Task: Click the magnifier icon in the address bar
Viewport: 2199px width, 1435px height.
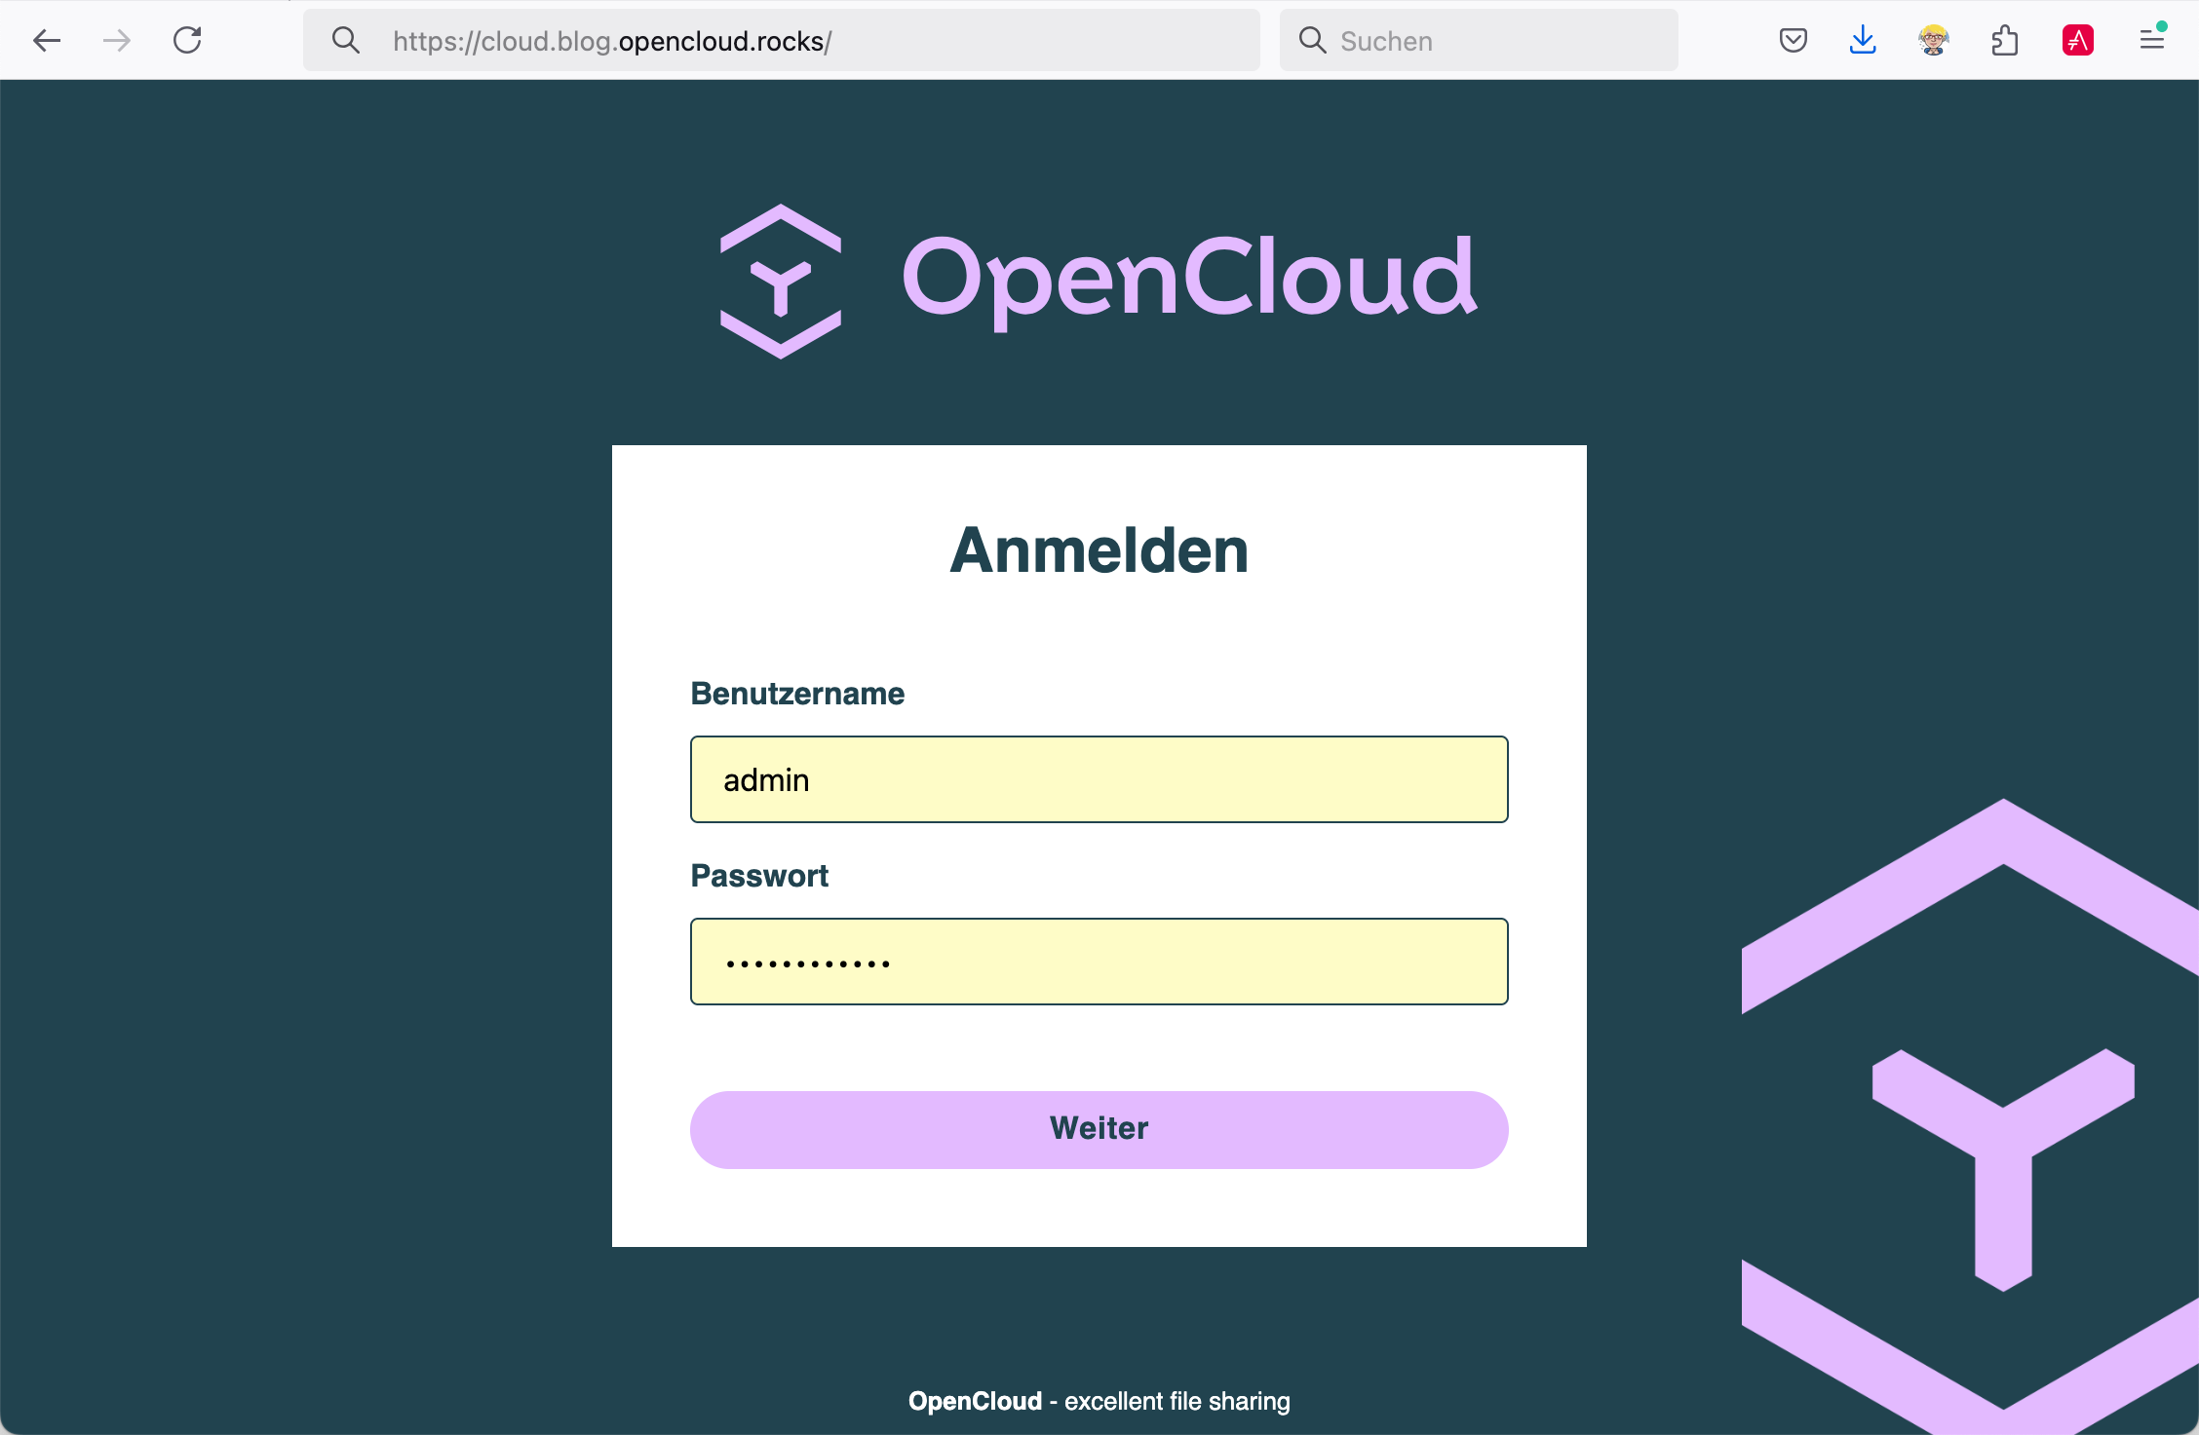Action: coord(346,40)
